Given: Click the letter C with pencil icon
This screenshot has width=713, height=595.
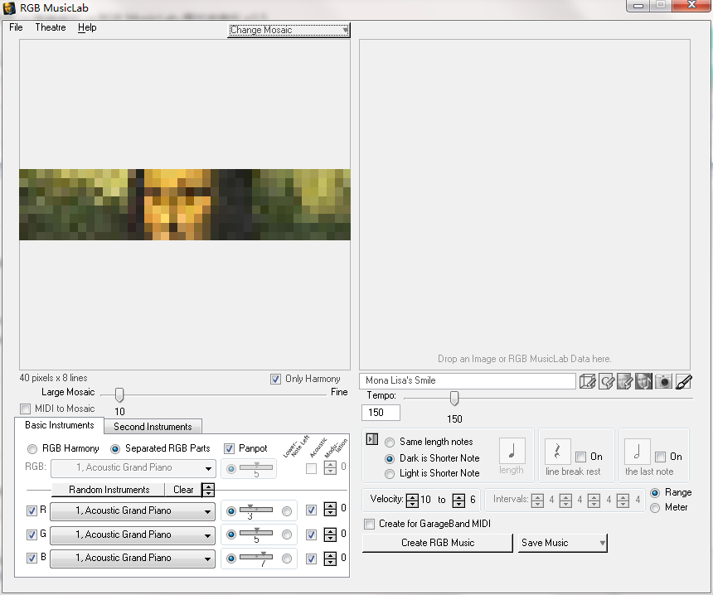Looking at the screenshot, I should point(606,381).
